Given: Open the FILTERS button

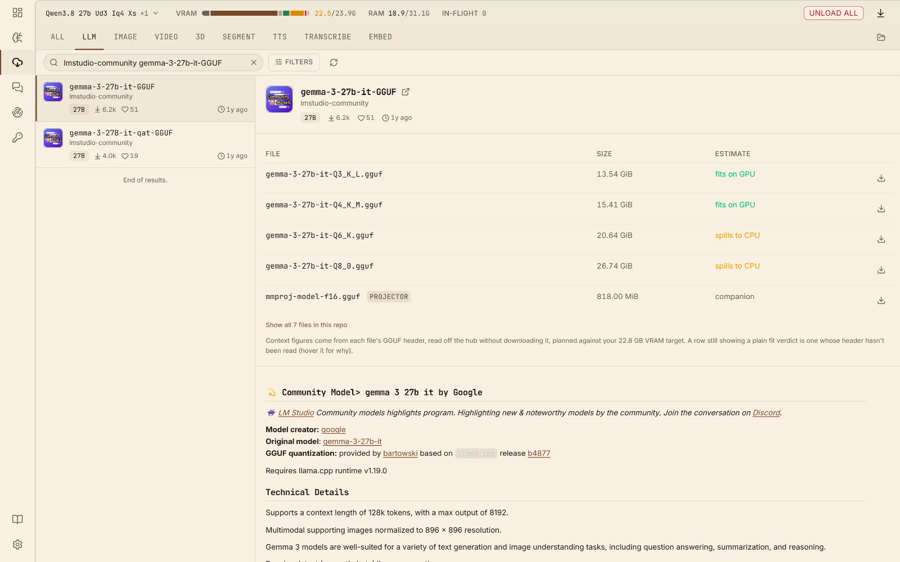Looking at the screenshot, I should click(294, 62).
